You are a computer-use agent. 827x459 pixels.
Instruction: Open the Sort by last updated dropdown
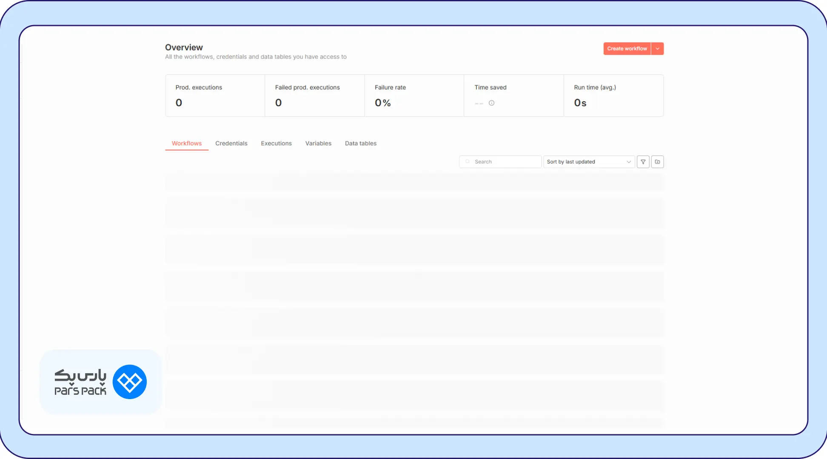589,161
